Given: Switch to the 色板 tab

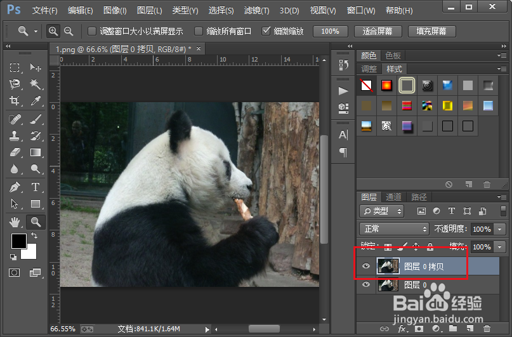Looking at the screenshot, I should pos(393,55).
